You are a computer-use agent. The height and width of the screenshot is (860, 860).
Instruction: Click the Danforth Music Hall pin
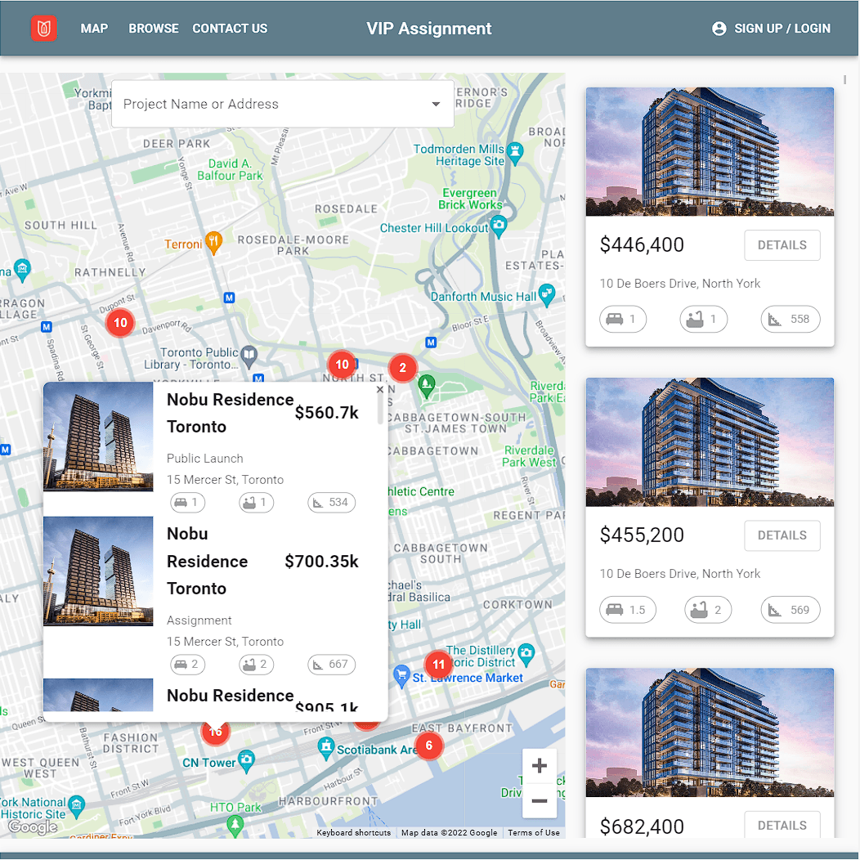click(x=546, y=294)
